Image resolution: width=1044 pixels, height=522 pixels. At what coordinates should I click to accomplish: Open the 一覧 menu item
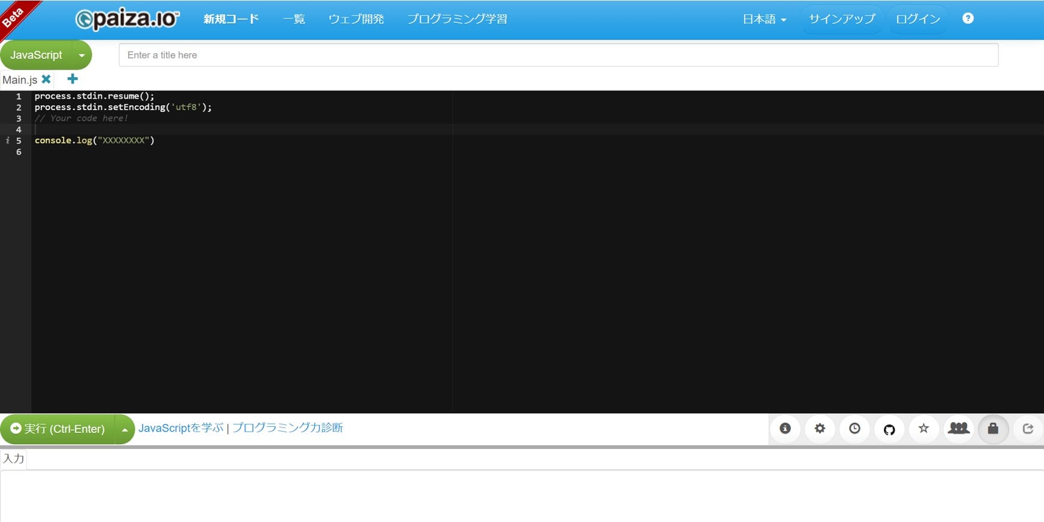294,19
